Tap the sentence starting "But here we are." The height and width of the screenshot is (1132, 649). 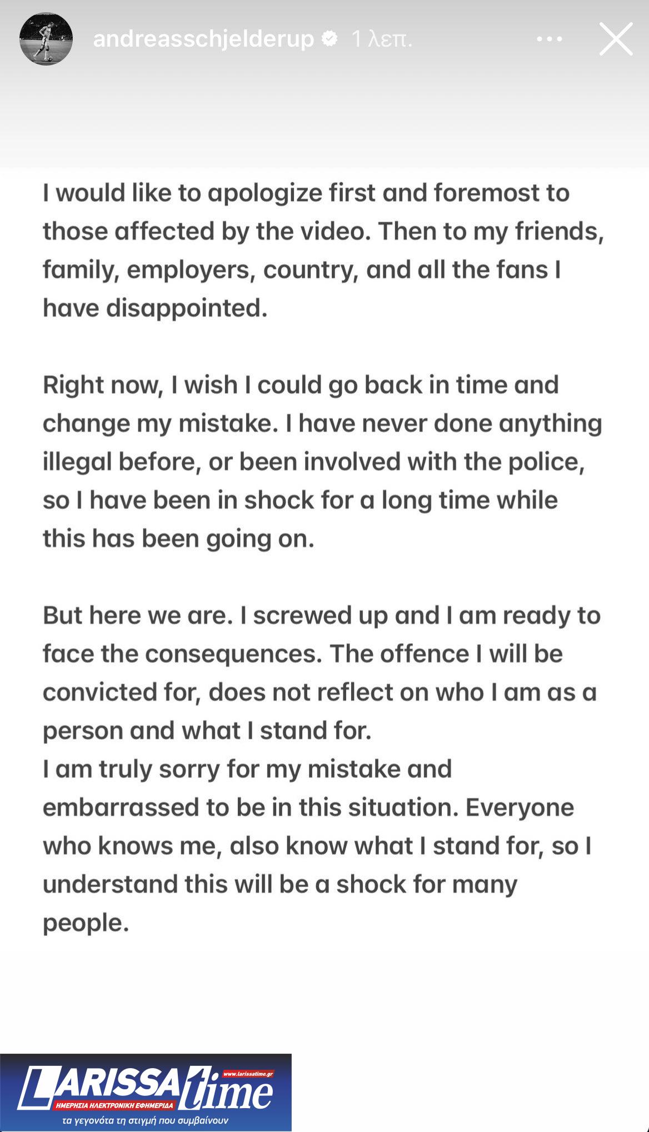322,615
